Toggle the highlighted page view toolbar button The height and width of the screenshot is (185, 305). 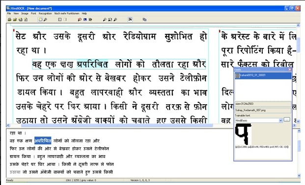pyautogui.click(x=40, y=20)
